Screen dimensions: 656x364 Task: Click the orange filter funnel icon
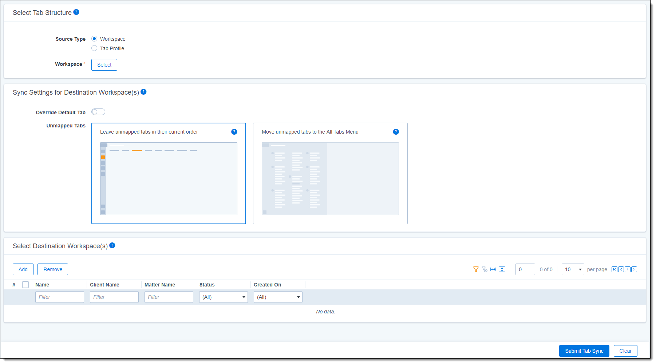[x=475, y=269]
